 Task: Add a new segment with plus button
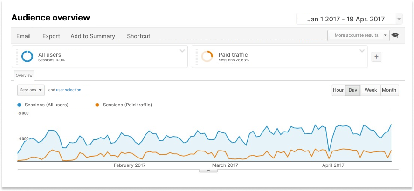[376, 57]
